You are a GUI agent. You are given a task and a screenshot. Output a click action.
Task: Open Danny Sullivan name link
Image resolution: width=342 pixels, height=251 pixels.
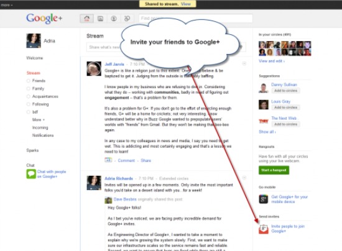(284, 84)
